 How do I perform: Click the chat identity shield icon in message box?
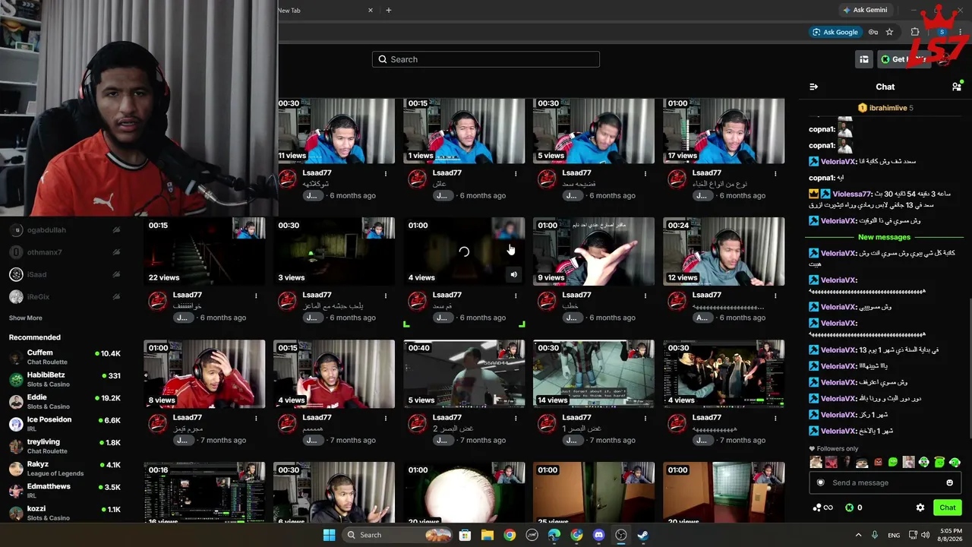pyautogui.click(x=820, y=482)
